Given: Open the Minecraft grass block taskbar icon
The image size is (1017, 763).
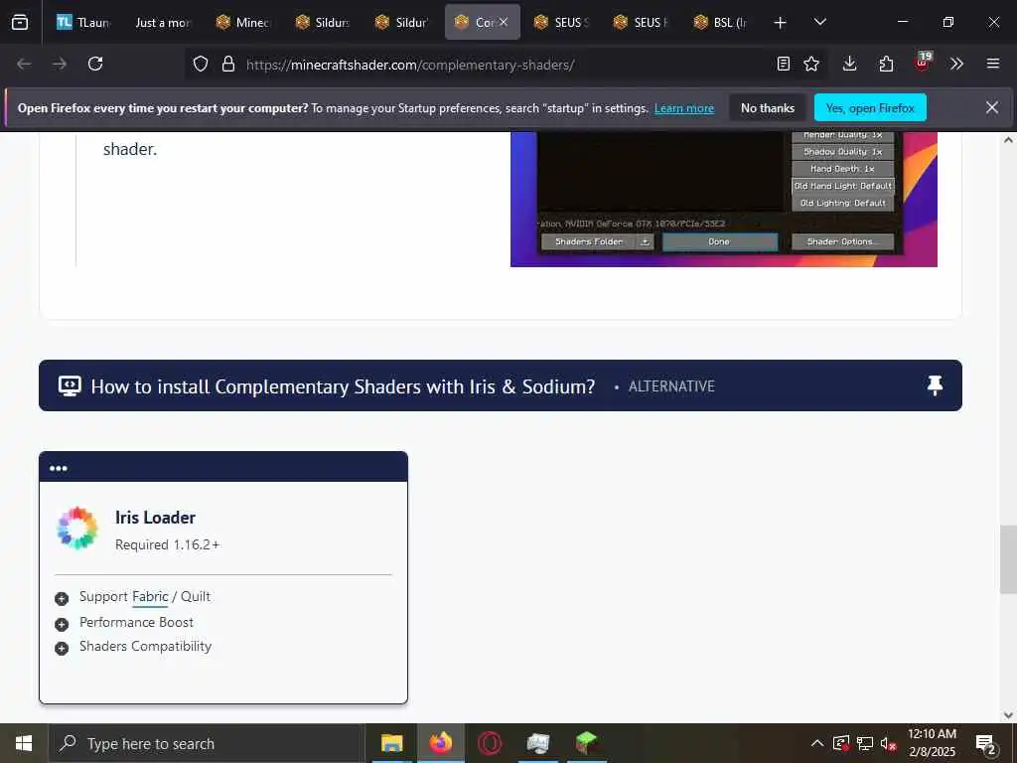Looking at the screenshot, I should point(586,743).
